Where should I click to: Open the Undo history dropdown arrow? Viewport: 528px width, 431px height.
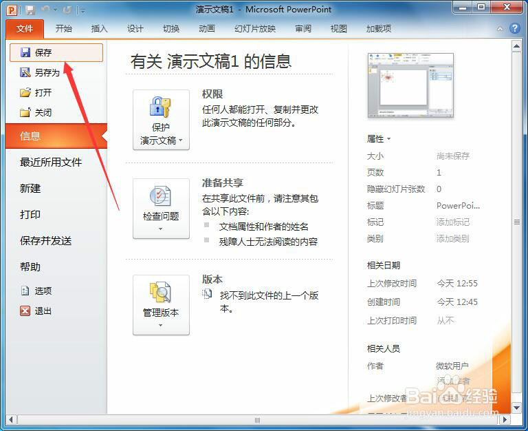click(55, 10)
